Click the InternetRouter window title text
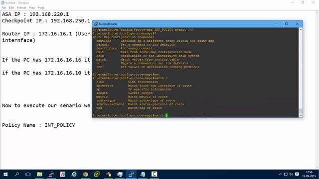This screenshot has width=319, height=179. (x=108, y=24)
